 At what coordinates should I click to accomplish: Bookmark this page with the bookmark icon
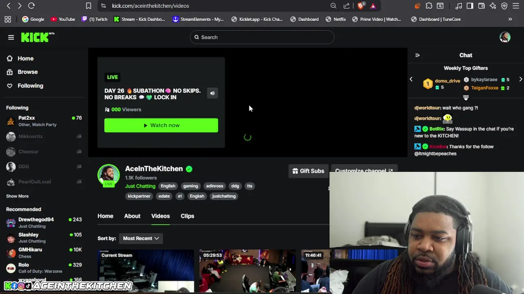(x=88, y=6)
